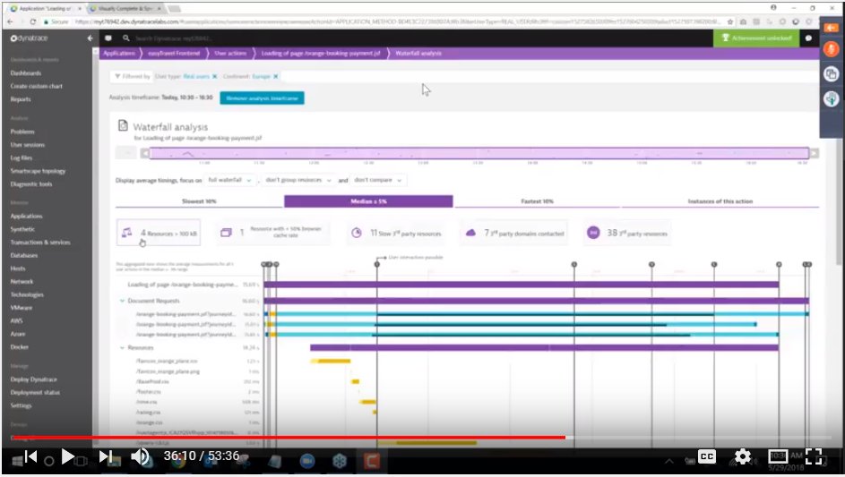Remove User type Real users filter
This screenshot has height=477, width=845.
pyautogui.click(x=215, y=76)
